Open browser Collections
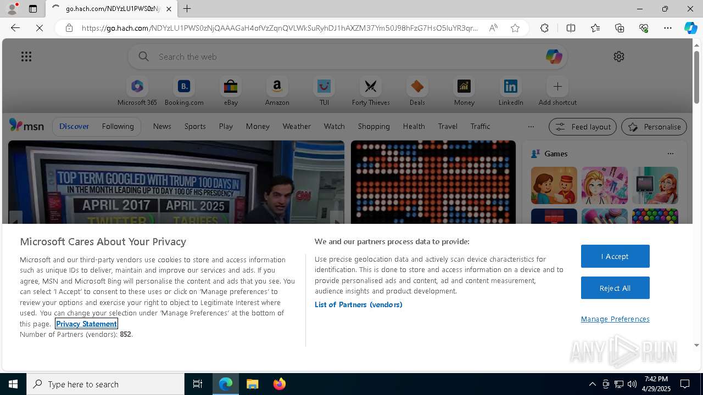This screenshot has height=395, width=703. coord(620,28)
